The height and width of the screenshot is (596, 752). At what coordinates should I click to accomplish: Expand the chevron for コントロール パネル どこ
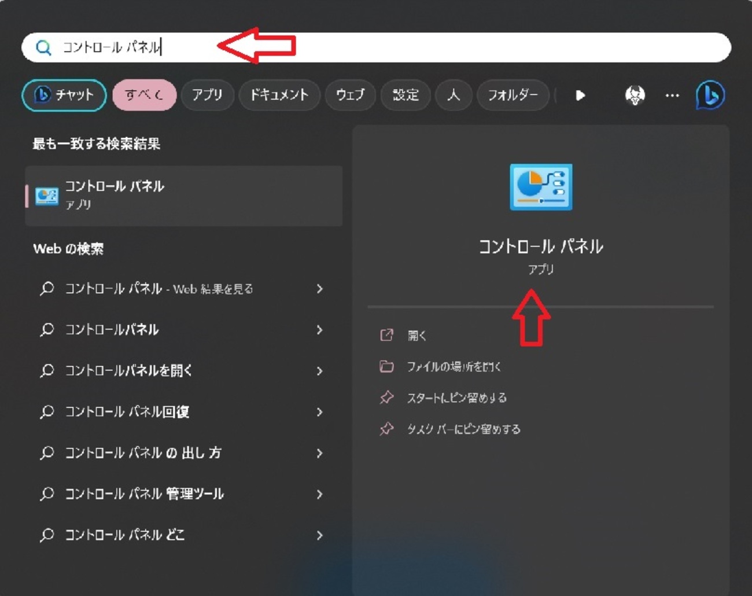tap(319, 535)
